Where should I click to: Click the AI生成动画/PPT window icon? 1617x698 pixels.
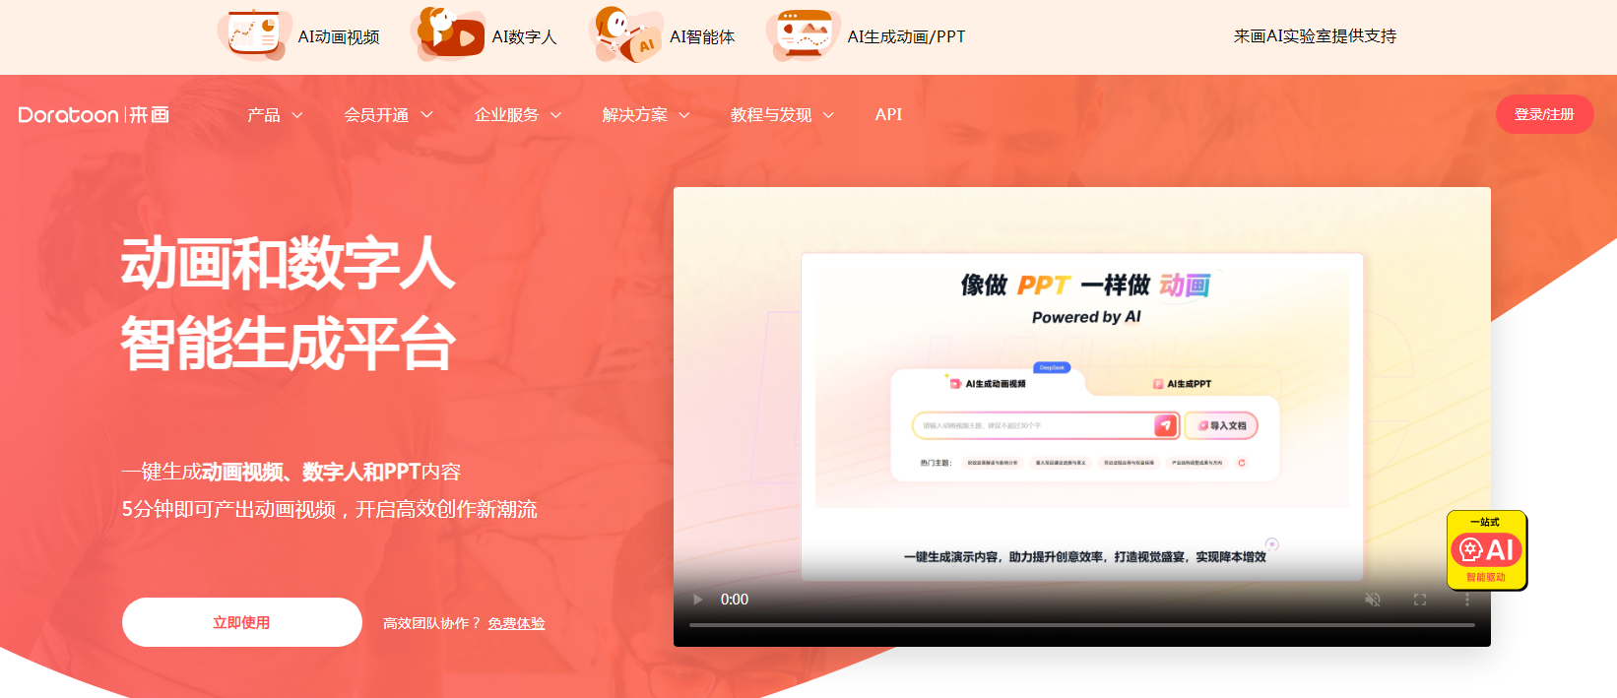804,34
